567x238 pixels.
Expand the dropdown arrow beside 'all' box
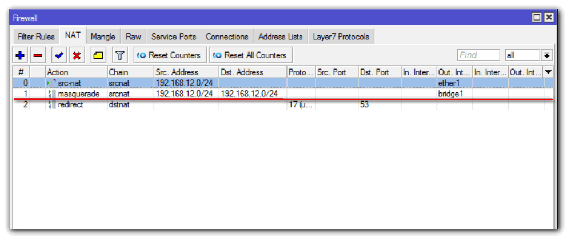(x=547, y=55)
